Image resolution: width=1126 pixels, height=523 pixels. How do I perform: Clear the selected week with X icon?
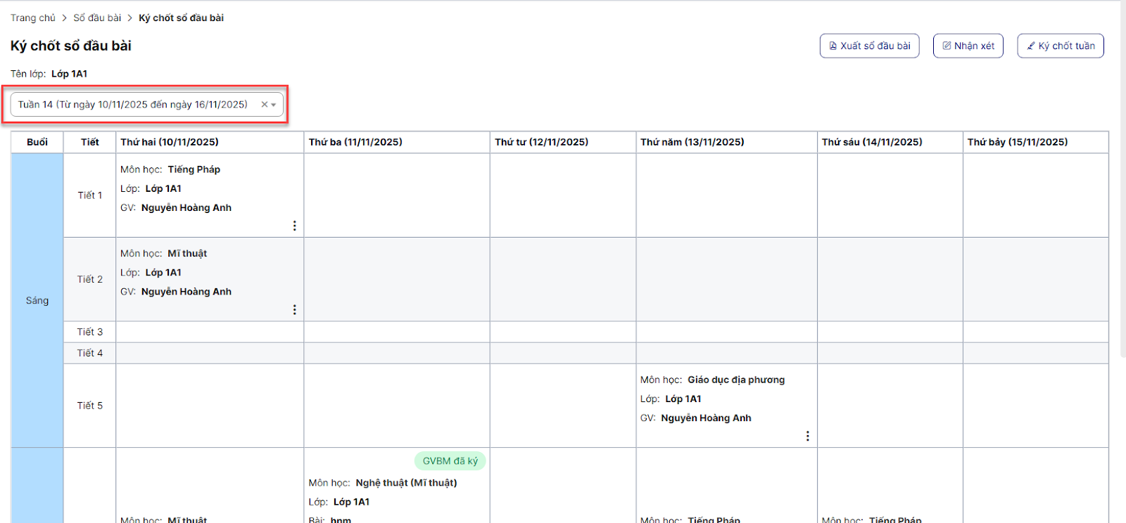(265, 105)
